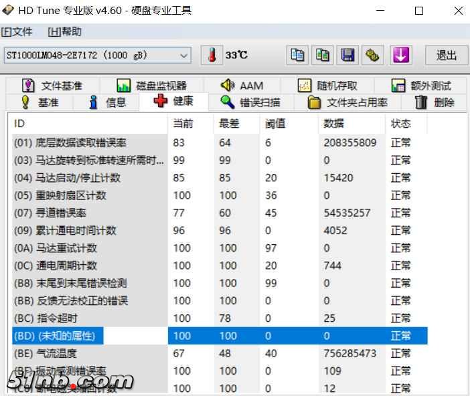The width and height of the screenshot is (470, 396).
Task: Click data value 208355809
Action: tap(349, 142)
